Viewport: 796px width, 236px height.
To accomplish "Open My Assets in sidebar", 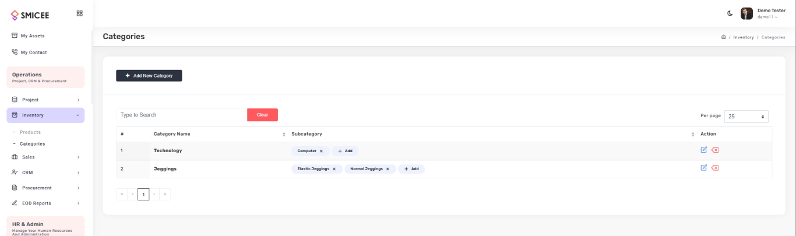I will [33, 36].
